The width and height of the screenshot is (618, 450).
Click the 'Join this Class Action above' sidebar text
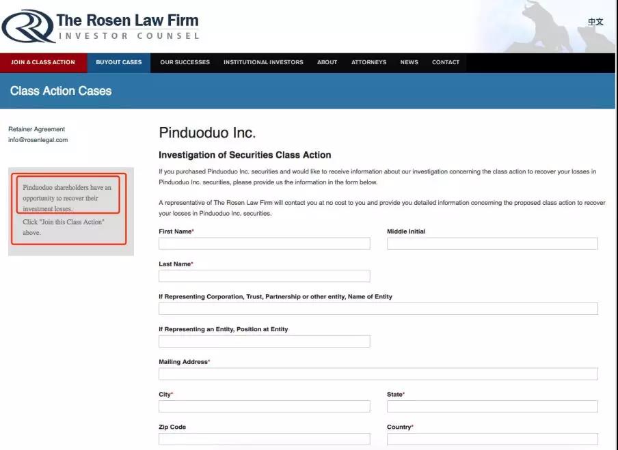(64, 227)
